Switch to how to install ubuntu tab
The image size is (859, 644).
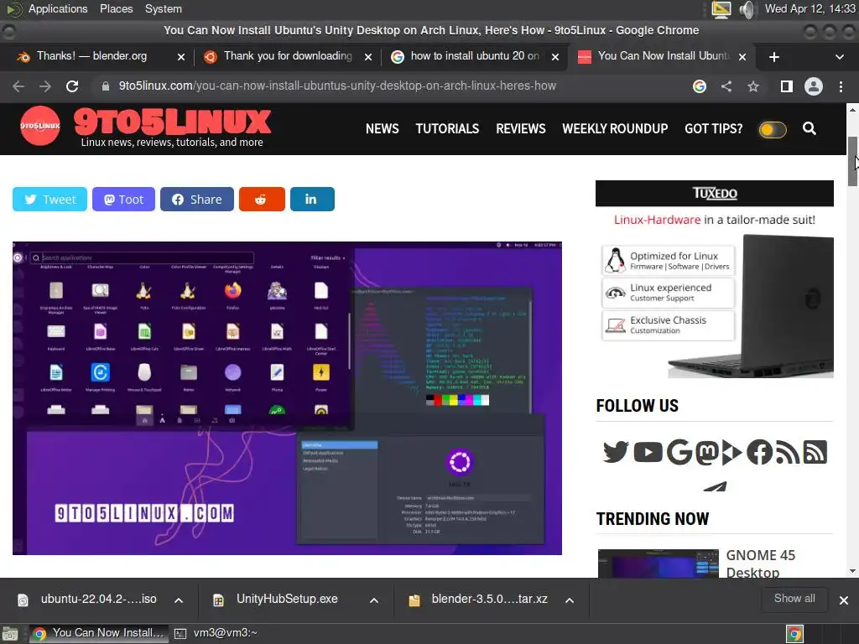pos(475,56)
